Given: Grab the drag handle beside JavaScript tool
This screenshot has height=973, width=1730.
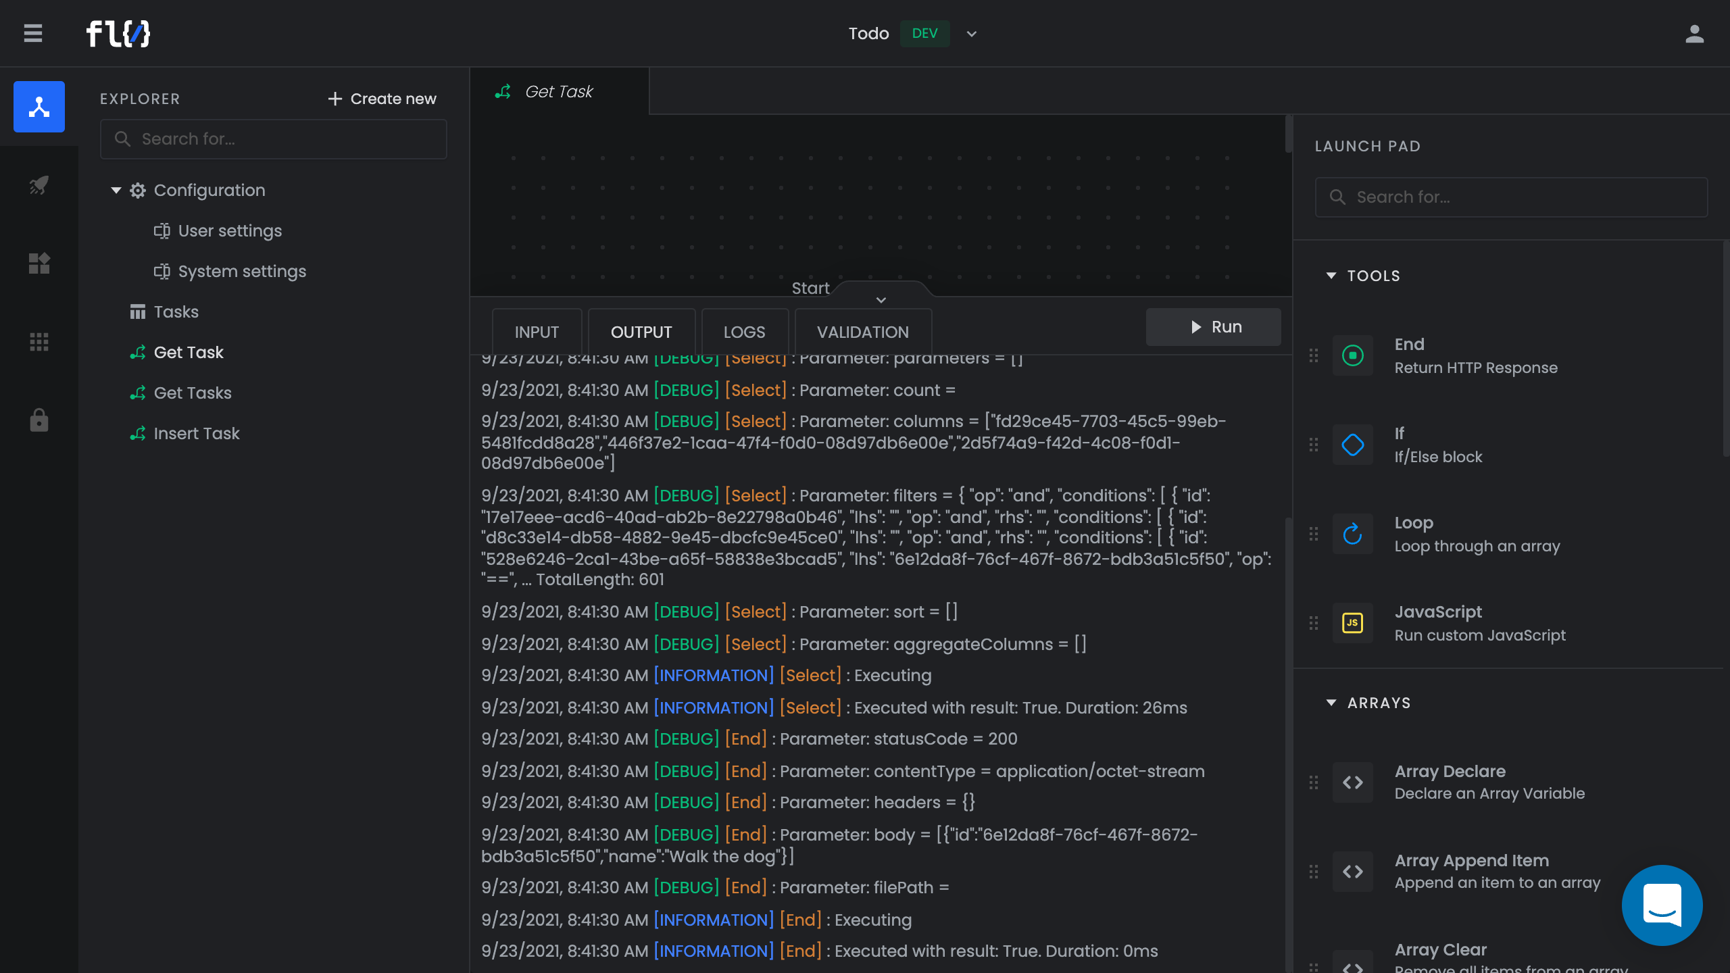Looking at the screenshot, I should [x=1314, y=623].
